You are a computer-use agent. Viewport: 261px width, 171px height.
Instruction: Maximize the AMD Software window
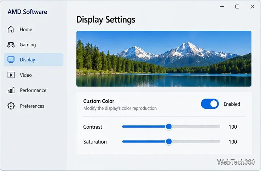pos(237,6)
